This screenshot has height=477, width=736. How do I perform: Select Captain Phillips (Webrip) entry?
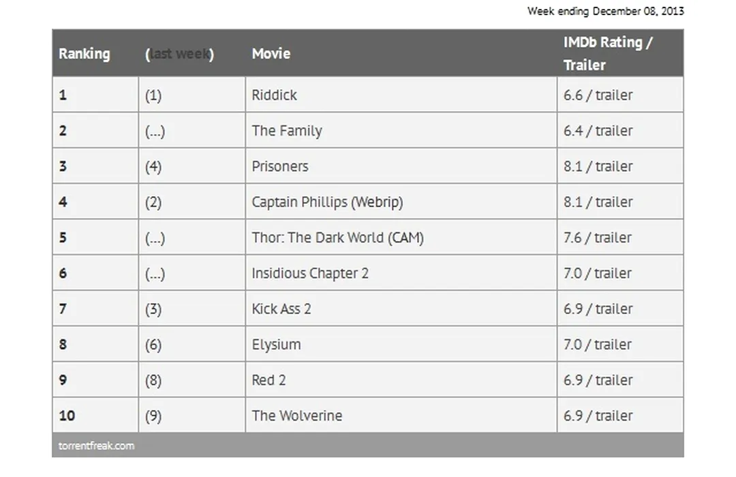(x=327, y=202)
